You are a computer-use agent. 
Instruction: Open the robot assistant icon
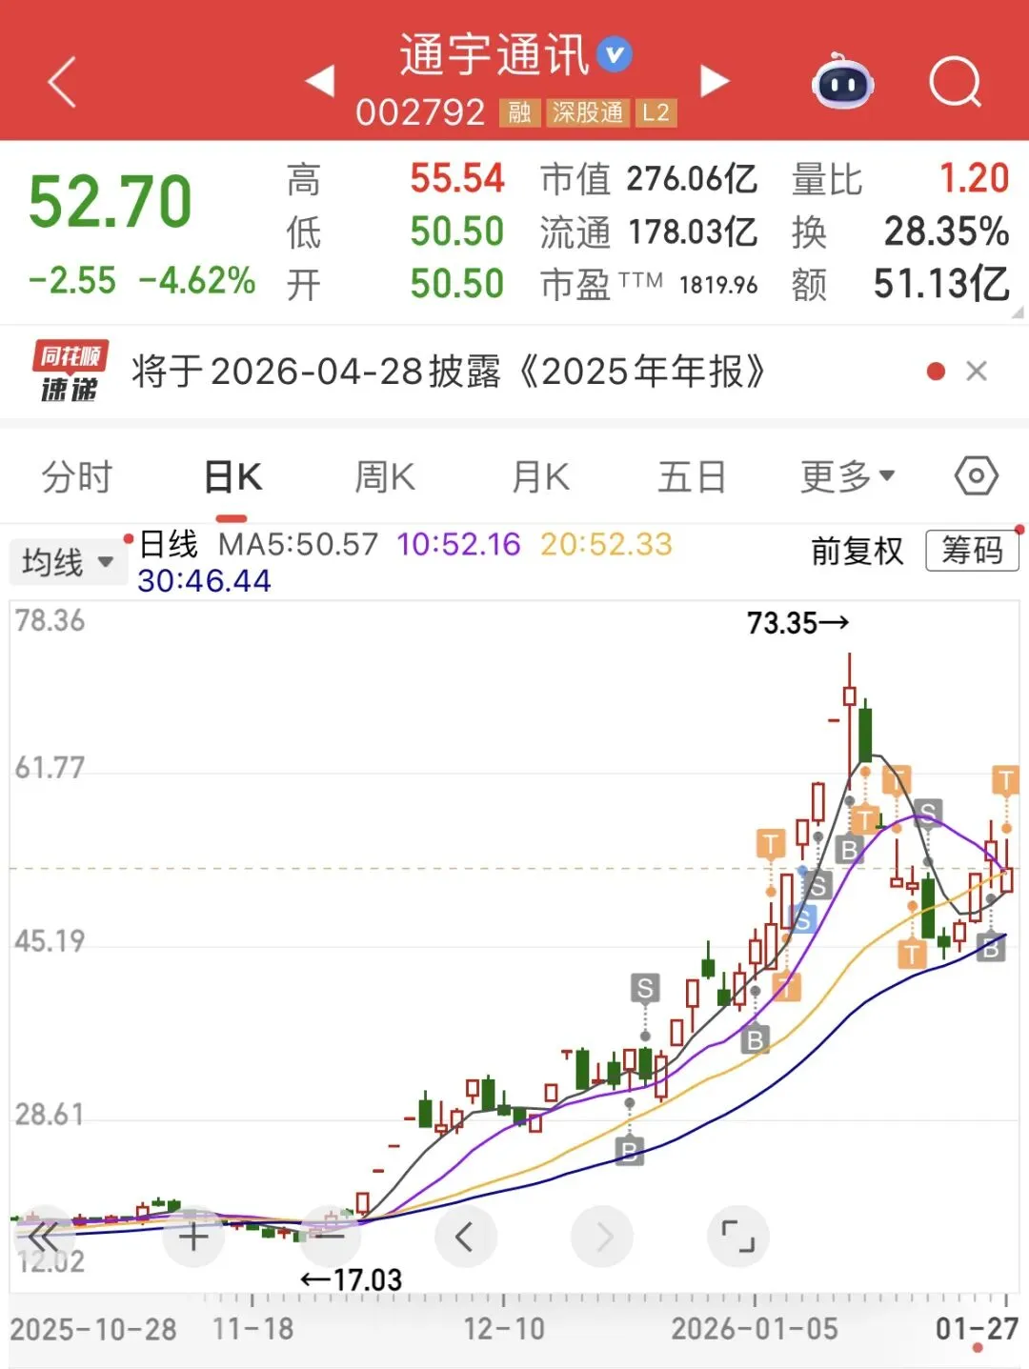coord(842,82)
